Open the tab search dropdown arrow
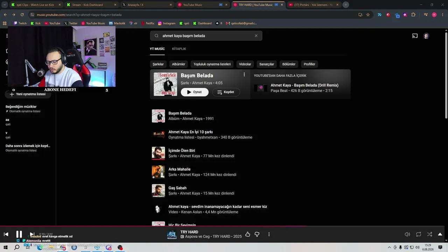448x252 pixels. tap(4, 5)
